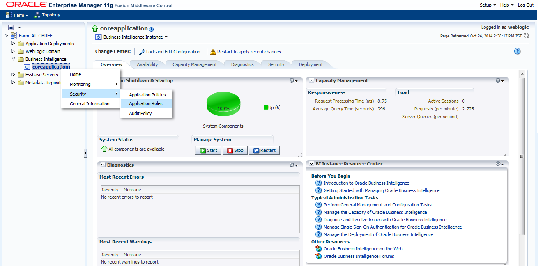Image resolution: width=538 pixels, height=266 pixels.
Task: Select Security in the context menu
Action: coord(90,94)
